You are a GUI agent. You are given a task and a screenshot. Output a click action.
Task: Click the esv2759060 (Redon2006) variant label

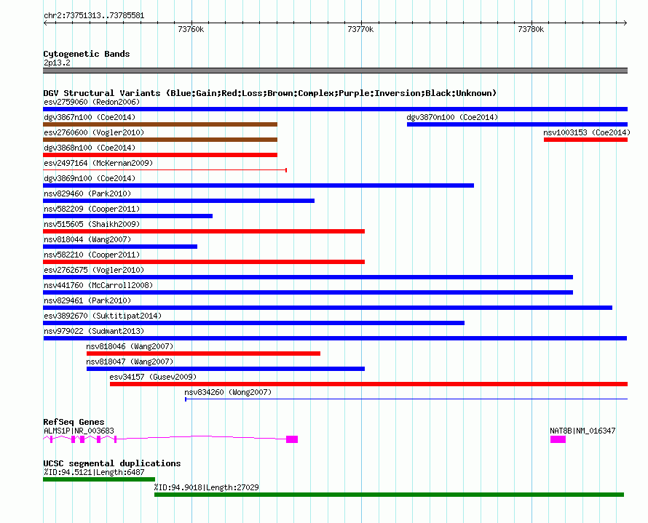[x=92, y=102]
